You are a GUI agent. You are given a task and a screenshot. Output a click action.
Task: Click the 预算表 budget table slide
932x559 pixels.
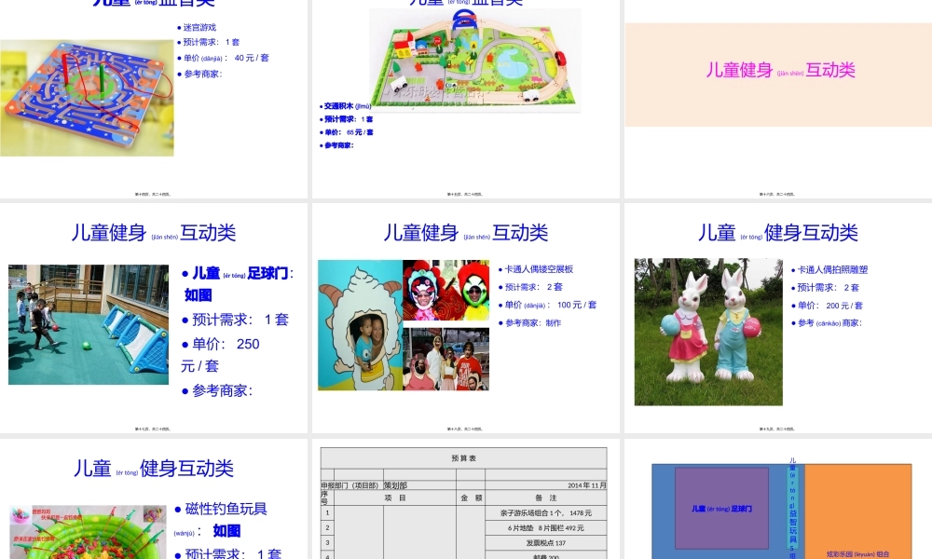(x=463, y=459)
